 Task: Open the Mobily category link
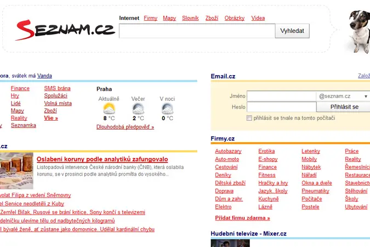(309, 159)
